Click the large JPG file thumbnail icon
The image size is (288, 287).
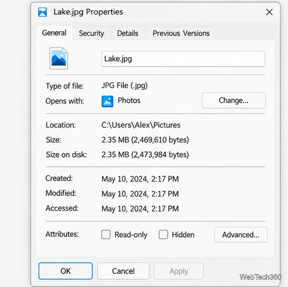pos(59,58)
